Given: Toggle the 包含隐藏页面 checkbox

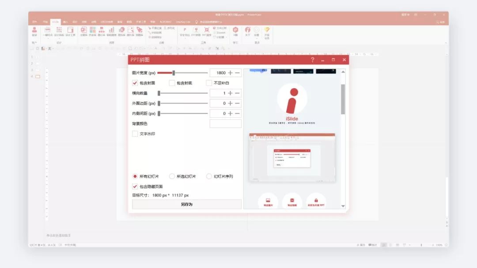Looking at the screenshot, I should [135, 186].
